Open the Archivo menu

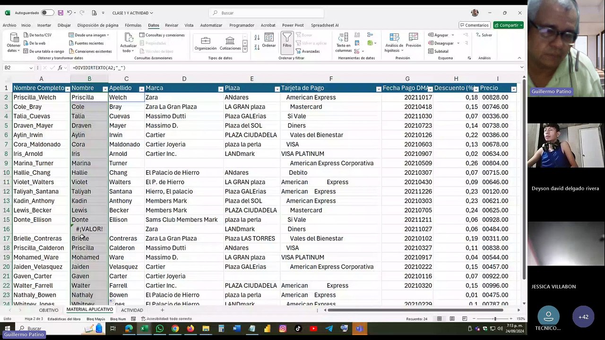pyautogui.click(x=9, y=25)
